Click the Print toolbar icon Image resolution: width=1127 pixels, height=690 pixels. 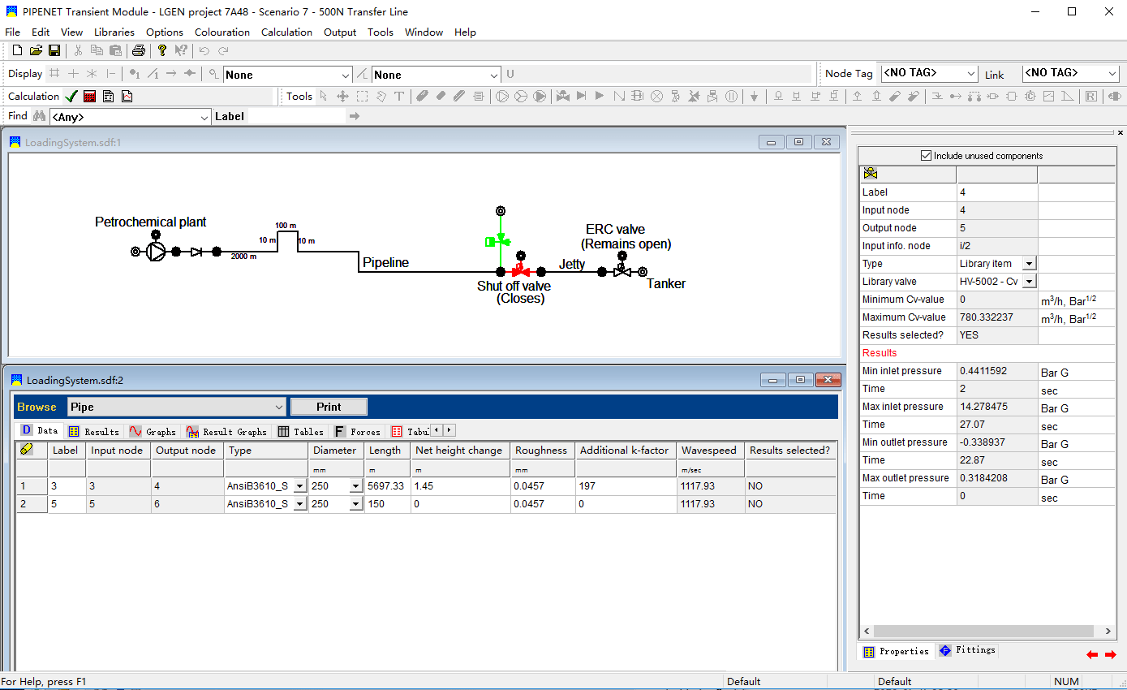pos(139,50)
